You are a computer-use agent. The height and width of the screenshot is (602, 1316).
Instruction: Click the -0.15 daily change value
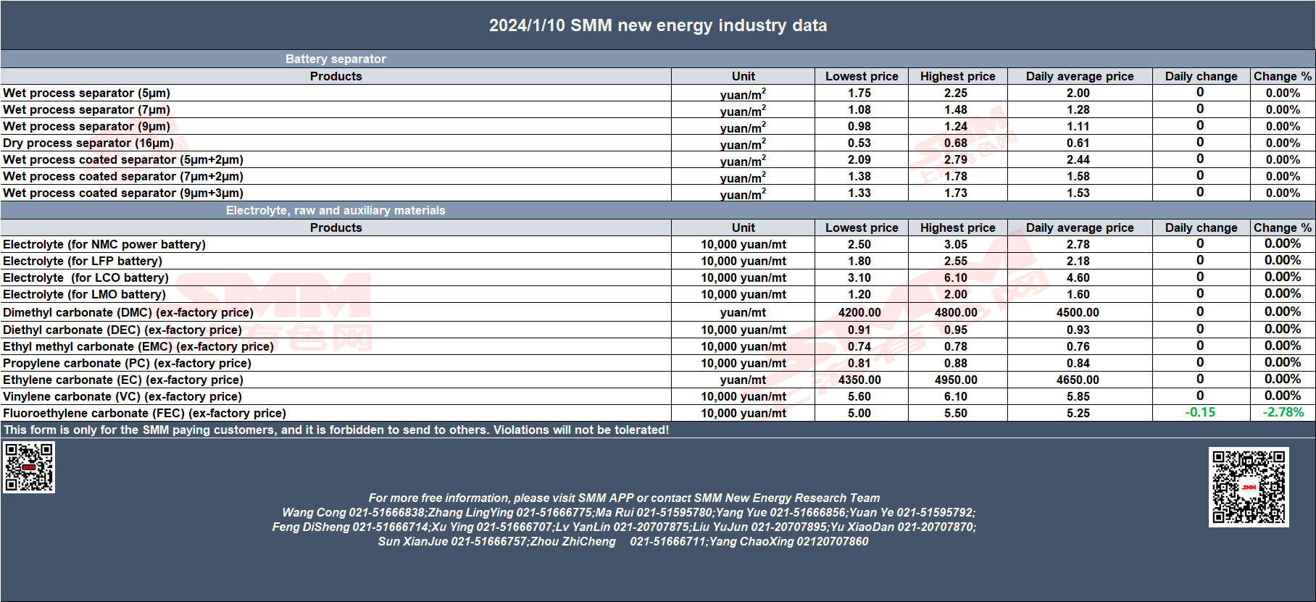(1200, 412)
